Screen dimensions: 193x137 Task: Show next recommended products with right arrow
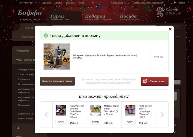pos(162,115)
